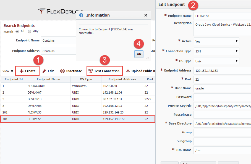251x164 pixels.
Task: Sort by Endpoint Id column header
Action: tap(14, 79)
